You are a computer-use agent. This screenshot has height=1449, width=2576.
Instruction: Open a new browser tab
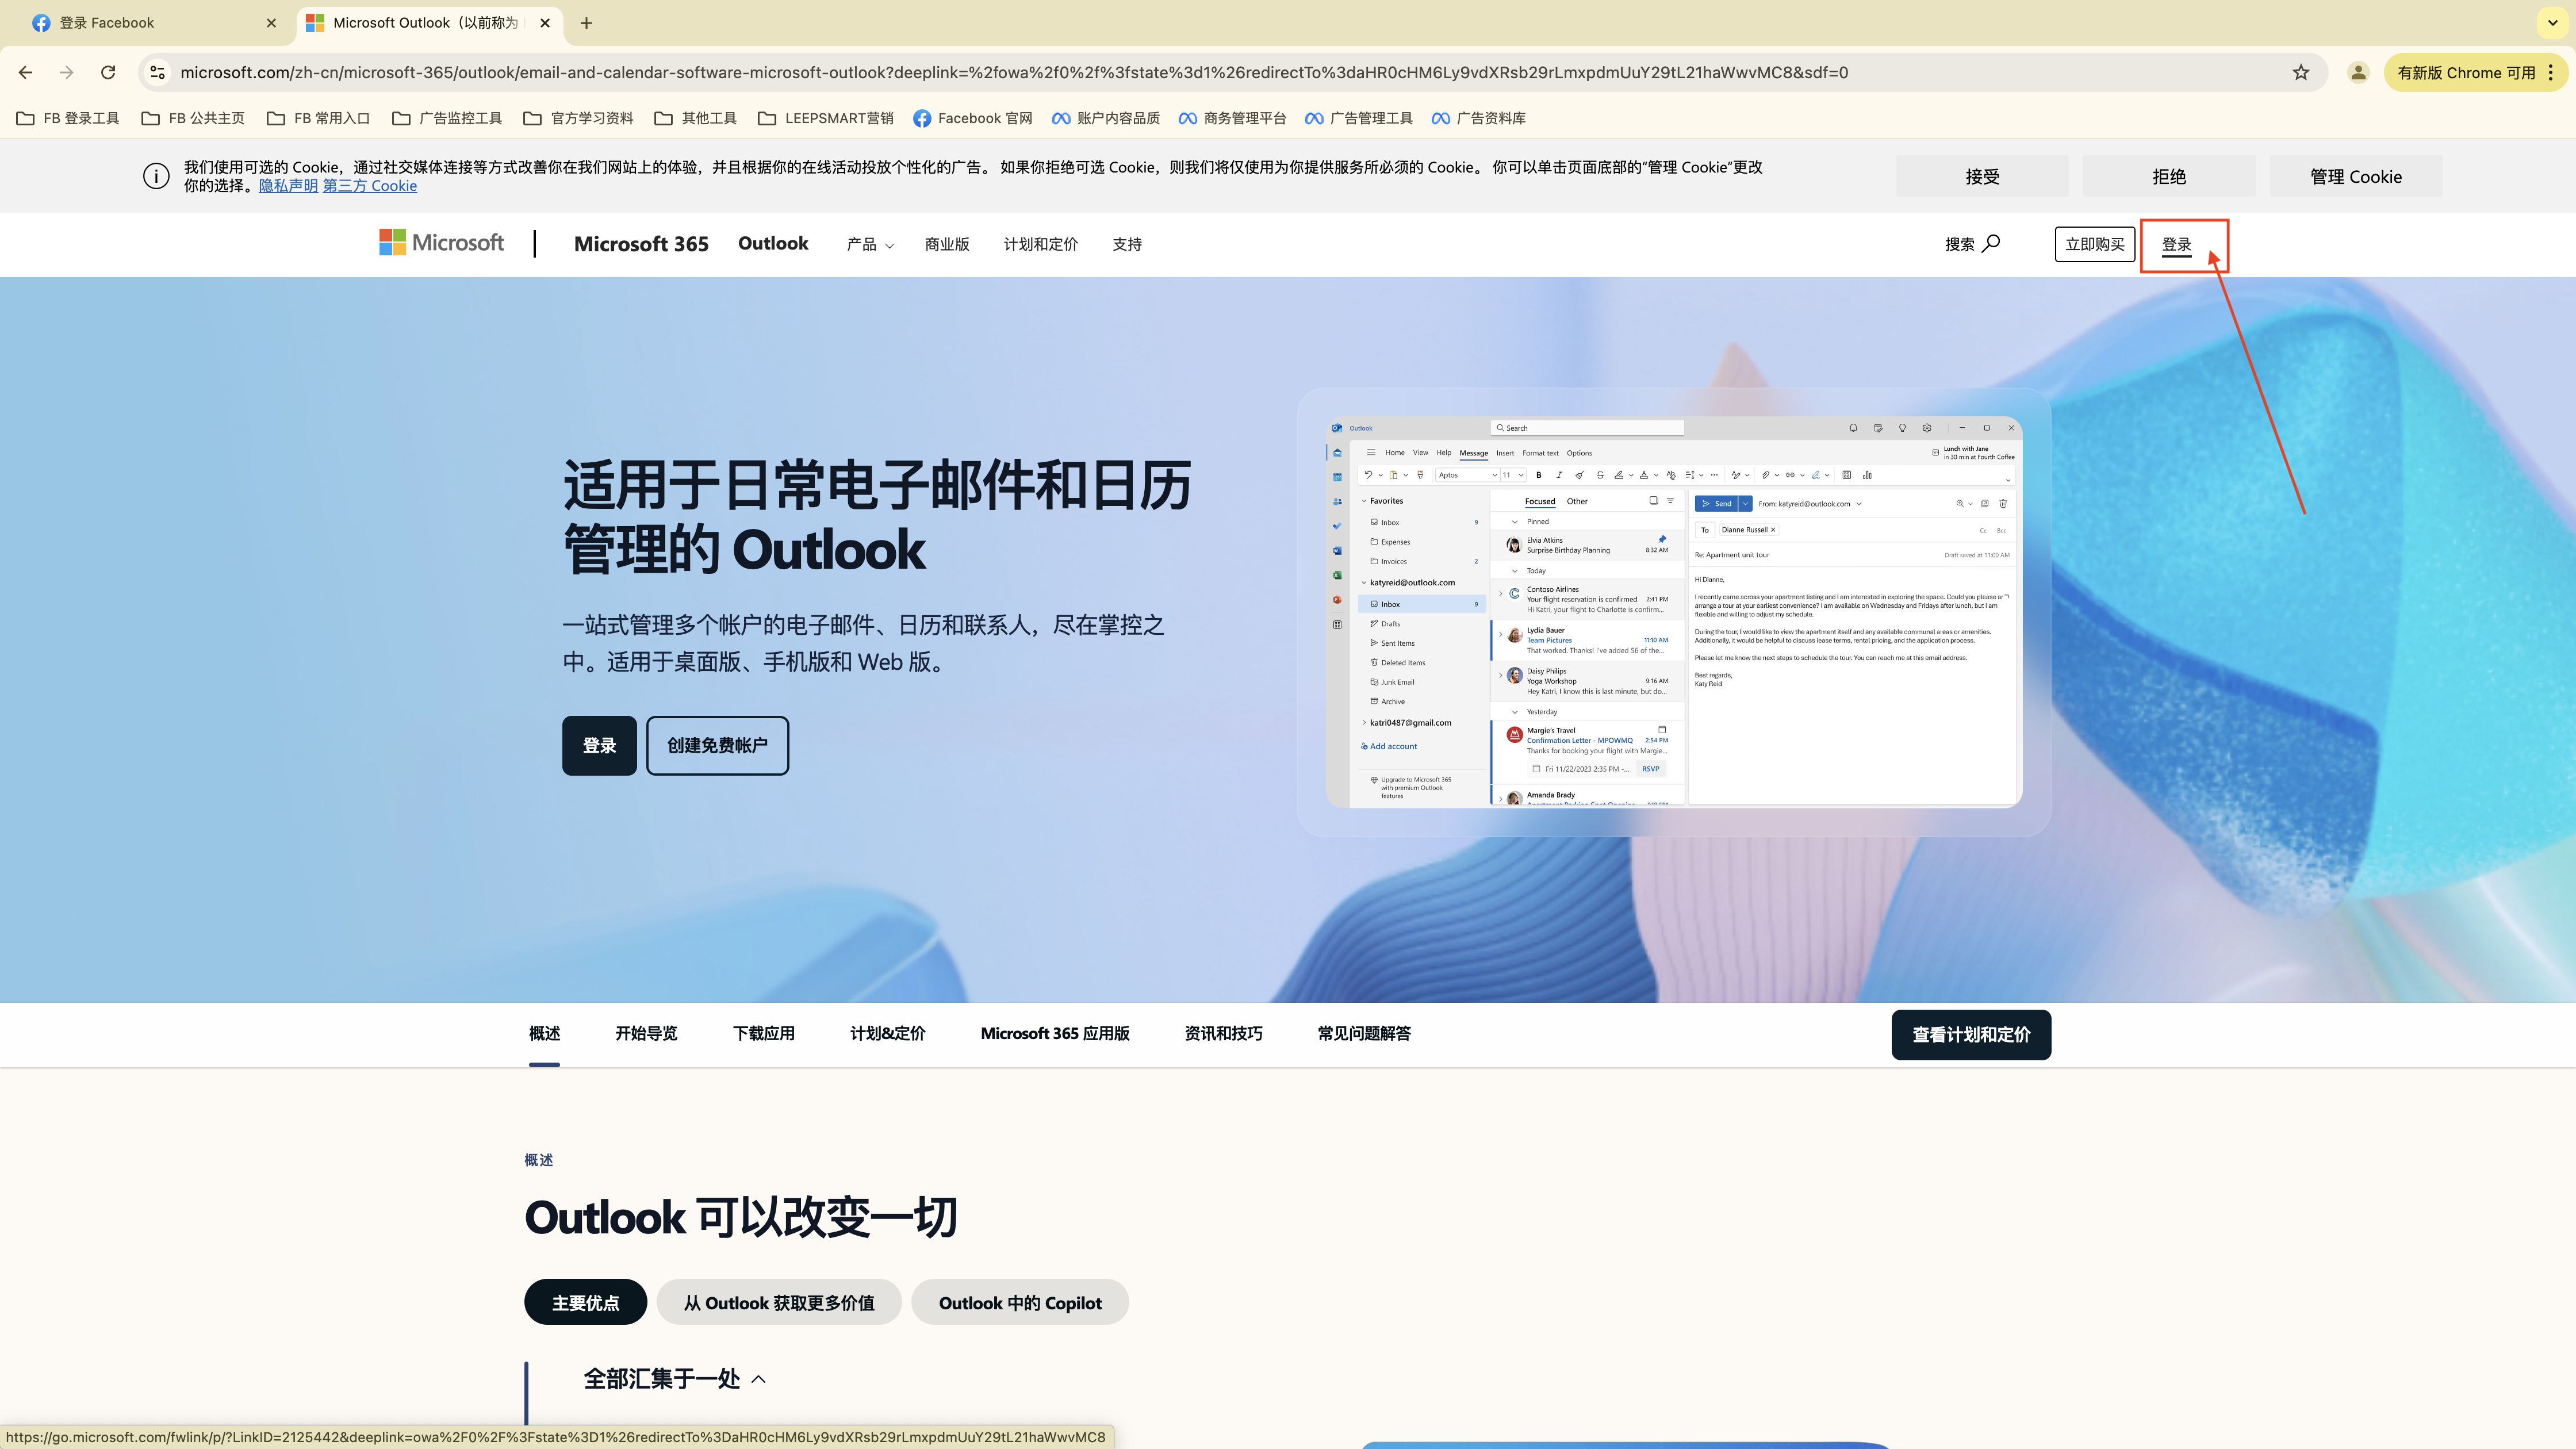click(586, 22)
